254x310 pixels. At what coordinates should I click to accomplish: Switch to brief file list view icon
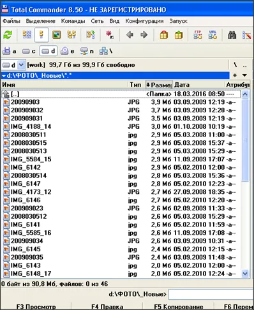[27, 35]
